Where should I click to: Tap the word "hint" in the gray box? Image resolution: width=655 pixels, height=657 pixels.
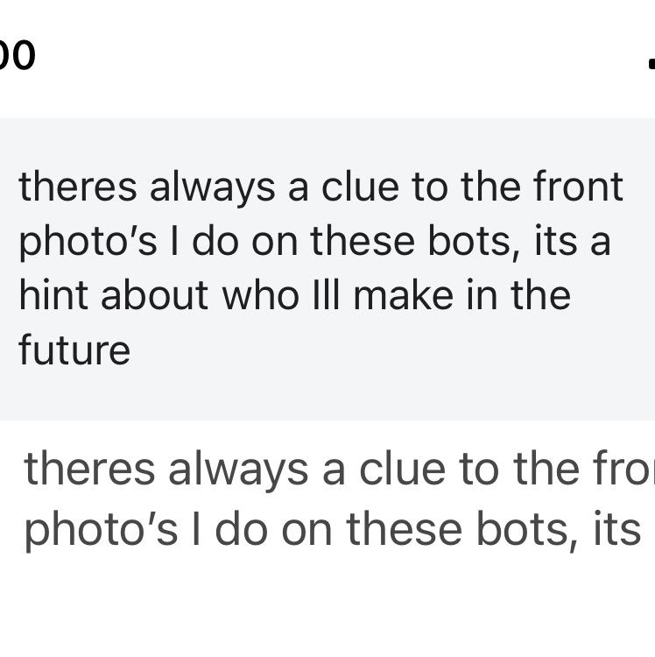click(x=53, y=296)
